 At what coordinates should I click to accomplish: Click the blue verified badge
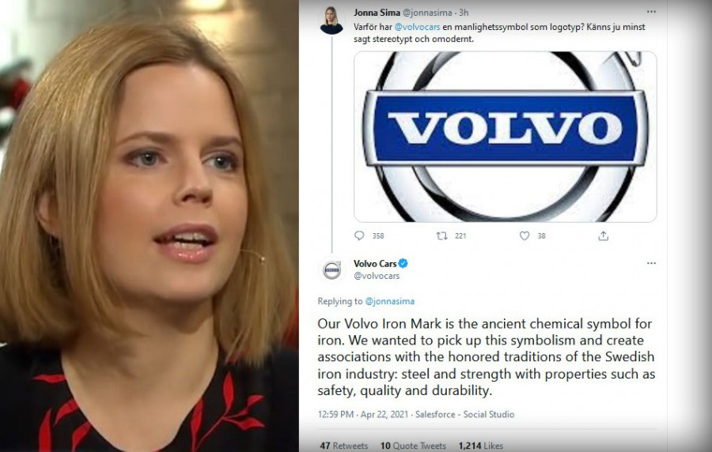tap(403, 263)
